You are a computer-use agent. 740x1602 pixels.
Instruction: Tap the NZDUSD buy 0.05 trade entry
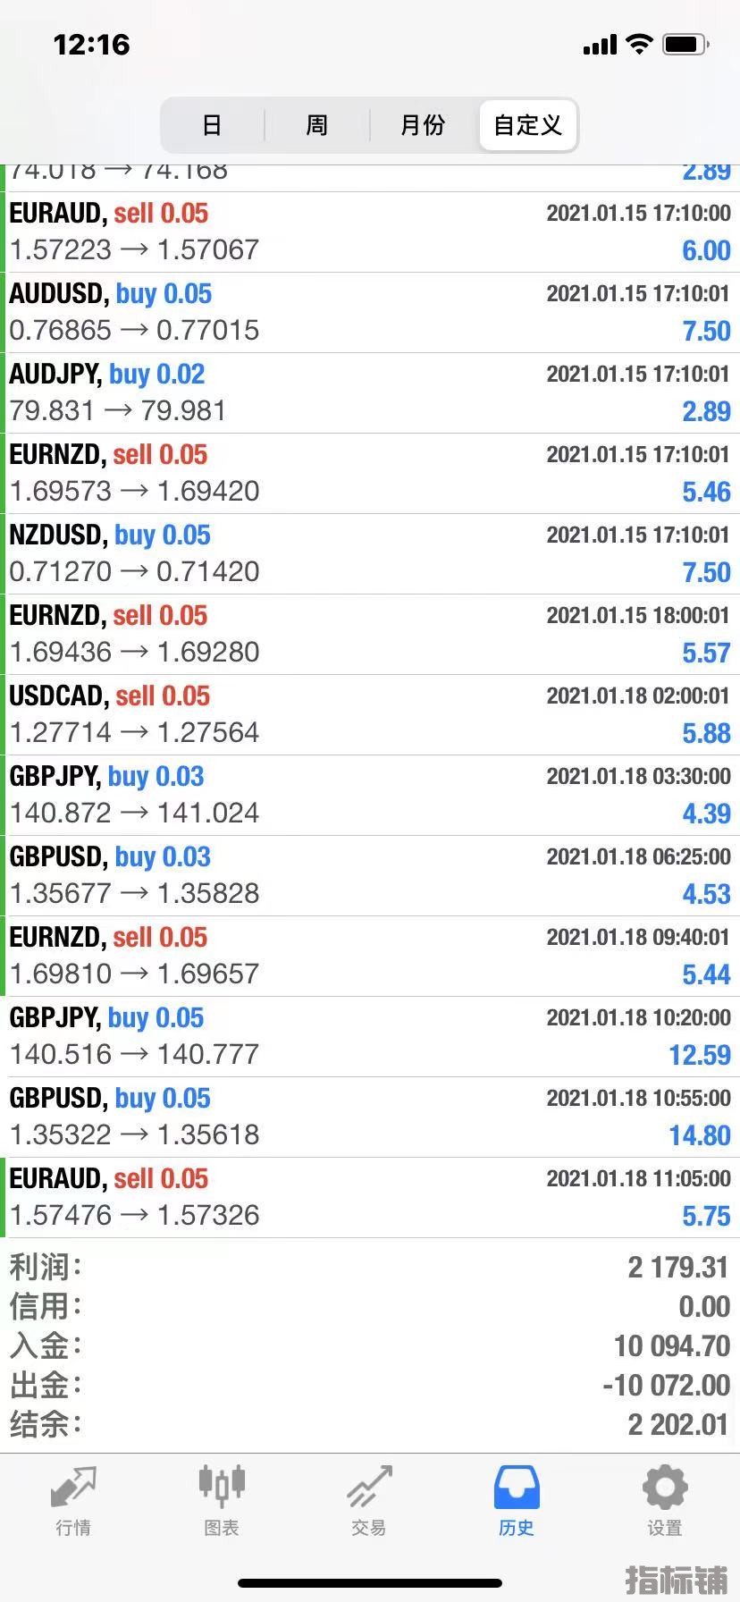coord(370,553)
